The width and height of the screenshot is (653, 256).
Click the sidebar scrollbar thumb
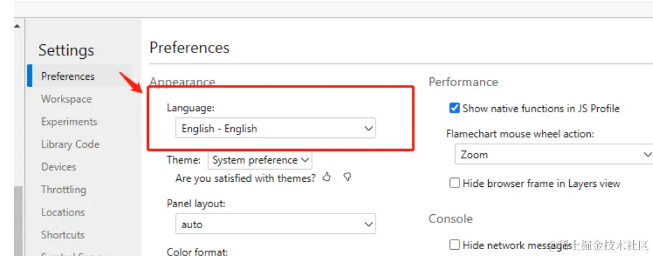point(17,222)
